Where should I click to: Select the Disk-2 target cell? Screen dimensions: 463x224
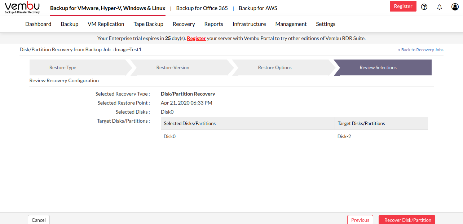pyautogui.click(x=344, y=136)
